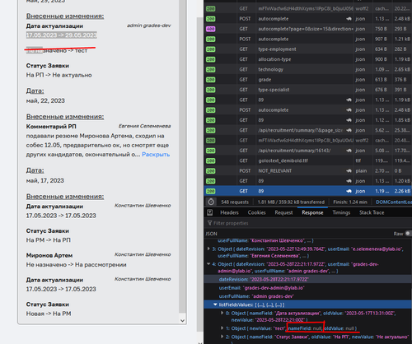The height and width of the screenshot is (344, 412).
Task: Select the /api/recruitment/summary/16143/ request
Action: point(308,151)
